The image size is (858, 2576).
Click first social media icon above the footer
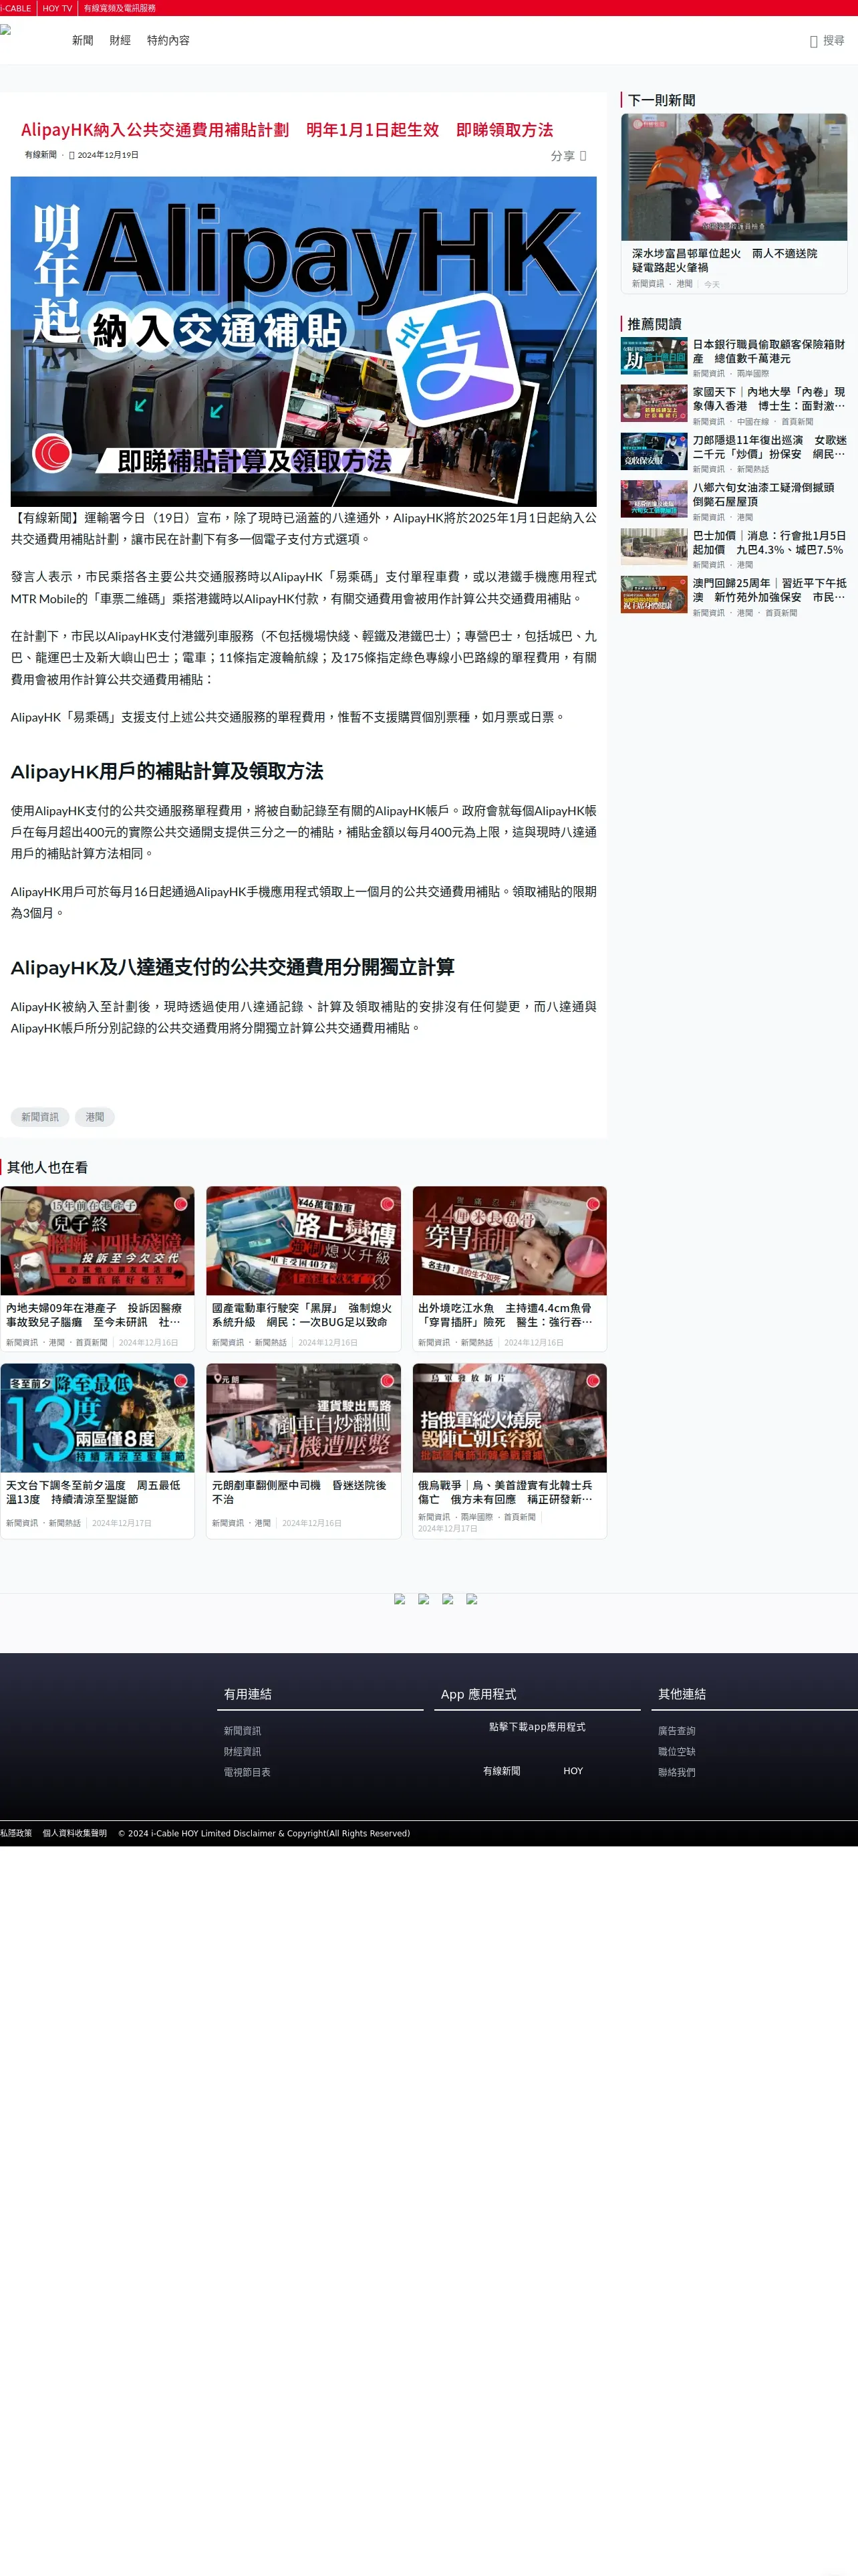click(x=400, y=1599)
